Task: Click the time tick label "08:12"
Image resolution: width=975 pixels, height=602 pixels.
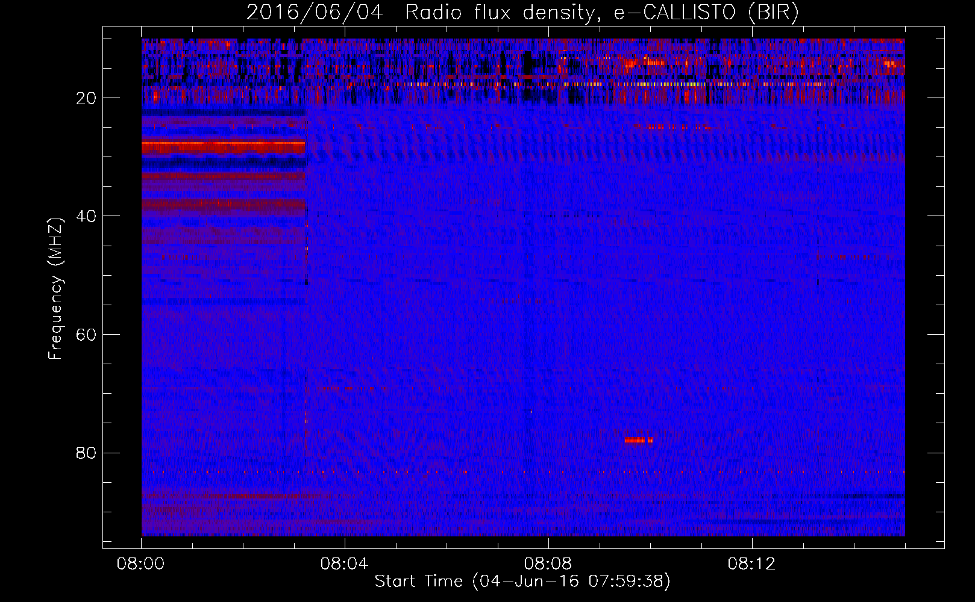Action: click(752, 564)
